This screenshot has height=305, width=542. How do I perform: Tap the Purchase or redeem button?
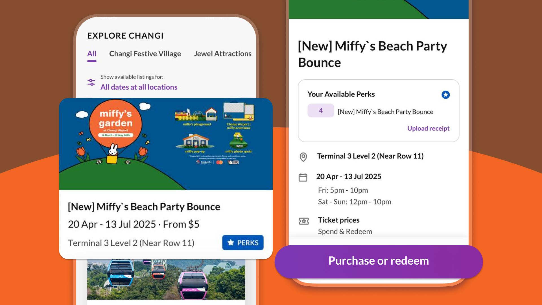pos(379,261)
